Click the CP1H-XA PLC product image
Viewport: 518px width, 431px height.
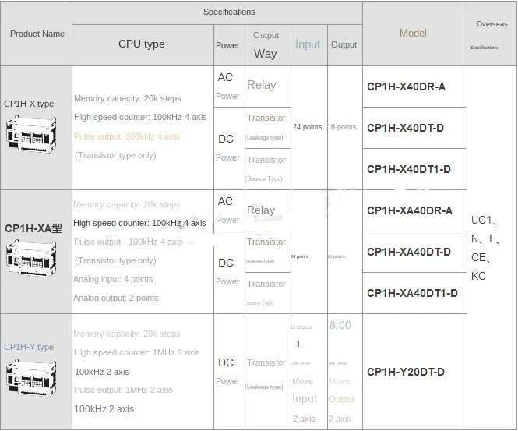click(x=31, y=258)
